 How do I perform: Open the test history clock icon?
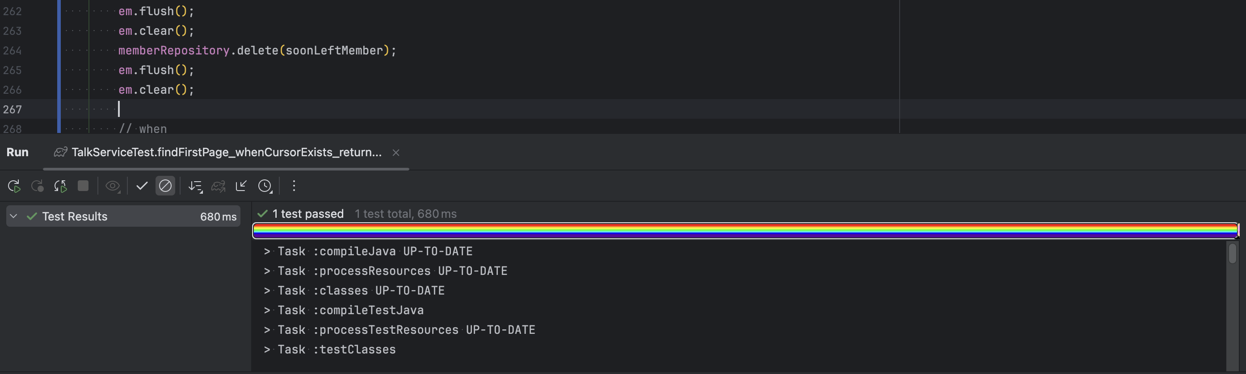265,186
